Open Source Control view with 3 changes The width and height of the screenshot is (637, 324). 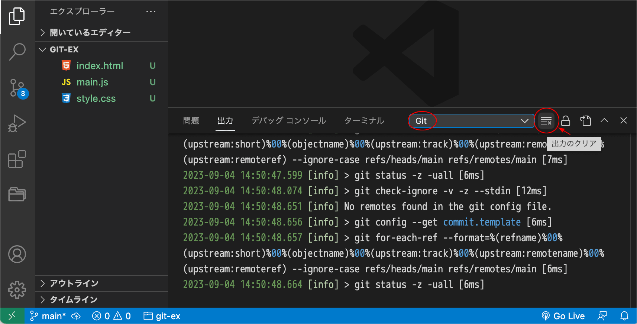pos(17,88)
